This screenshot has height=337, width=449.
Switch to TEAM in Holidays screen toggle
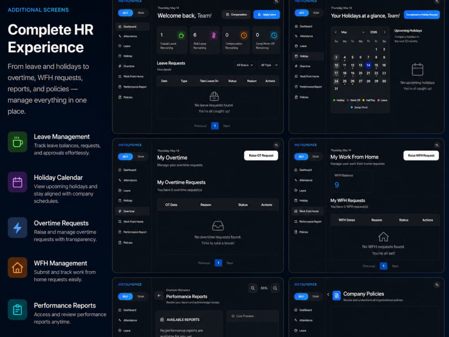pyautogui.click(x=316, y=13)
